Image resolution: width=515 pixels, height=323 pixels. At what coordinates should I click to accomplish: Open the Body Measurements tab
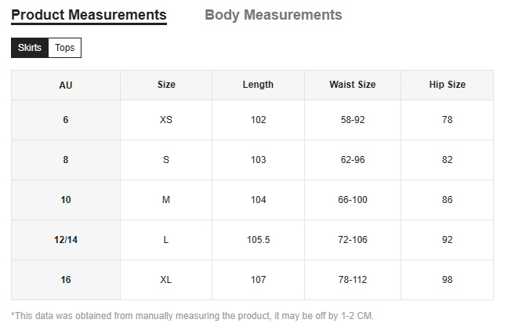click(273, 15)
